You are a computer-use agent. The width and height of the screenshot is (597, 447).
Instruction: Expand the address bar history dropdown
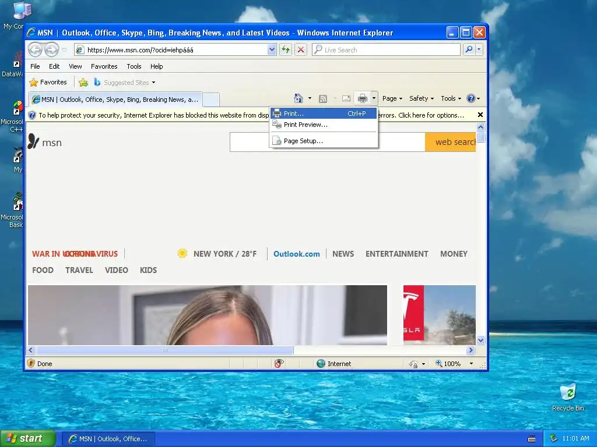(x=272, y=50)
